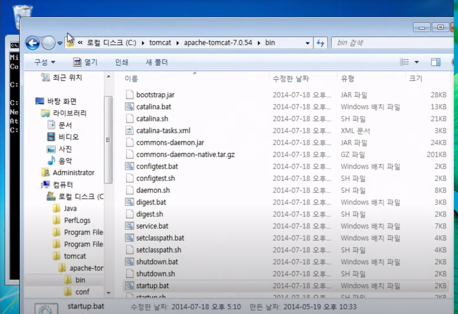Click the 열기 (Open) toolbar button
Screen dimensions: 458x314
[85, 62]
